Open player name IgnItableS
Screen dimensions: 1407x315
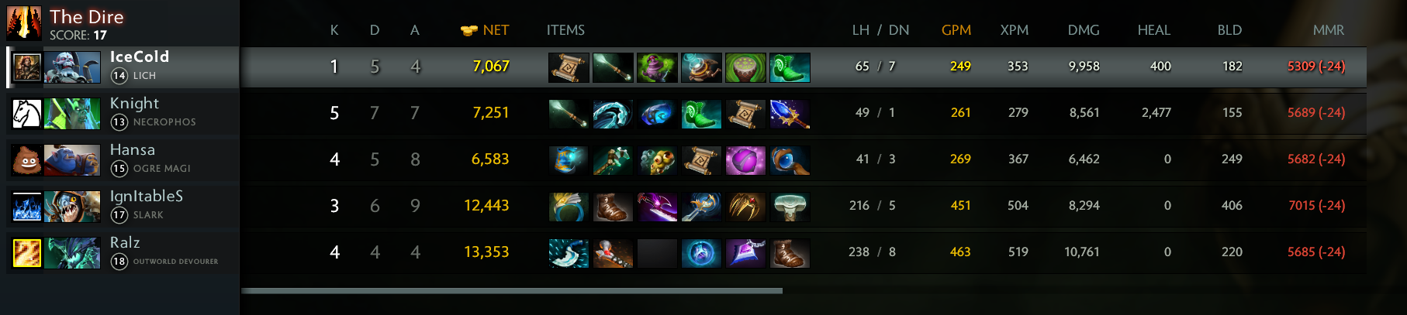147,197
